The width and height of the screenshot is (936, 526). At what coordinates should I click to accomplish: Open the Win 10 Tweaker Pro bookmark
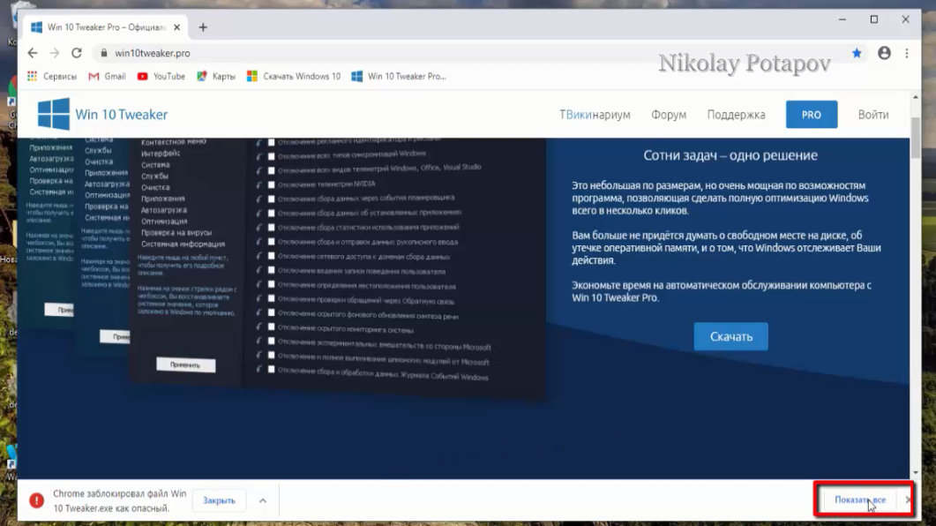pyautogui.click(x=399, y=77)
